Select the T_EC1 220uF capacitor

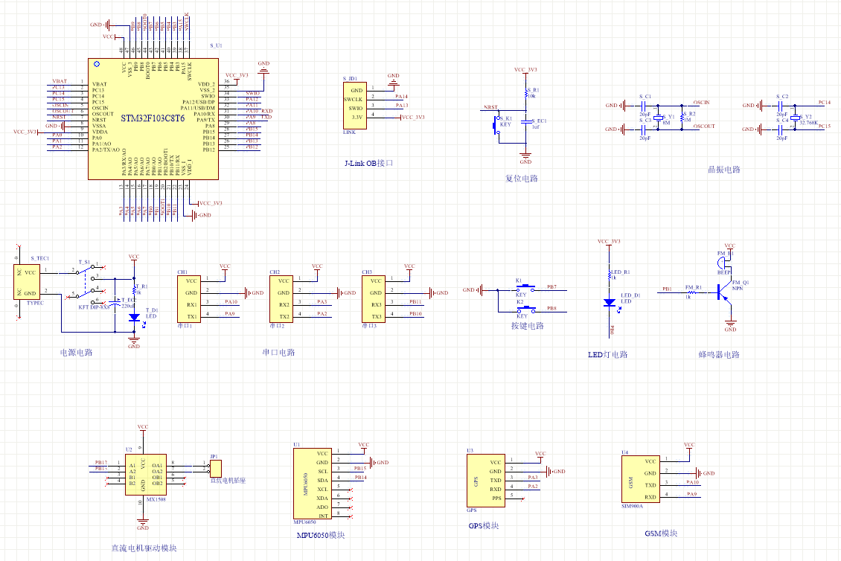tap(115, 303)
